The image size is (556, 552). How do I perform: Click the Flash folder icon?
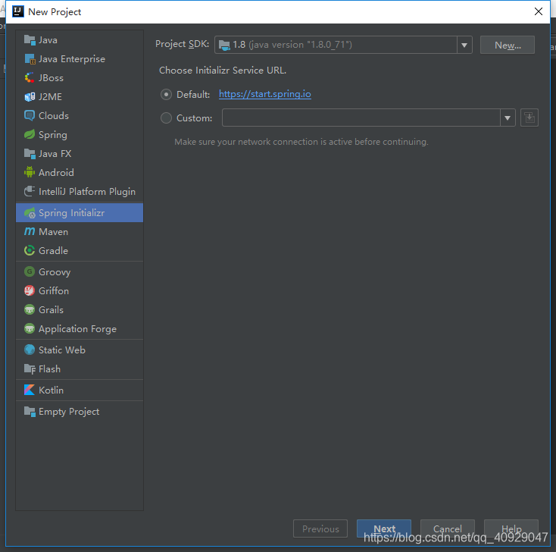point(30,369)
